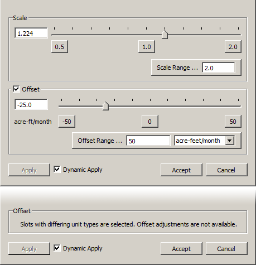Click the Scale Range value field
Image resolution: width=256 pixels, height=265 pixels.
[219, 68]
